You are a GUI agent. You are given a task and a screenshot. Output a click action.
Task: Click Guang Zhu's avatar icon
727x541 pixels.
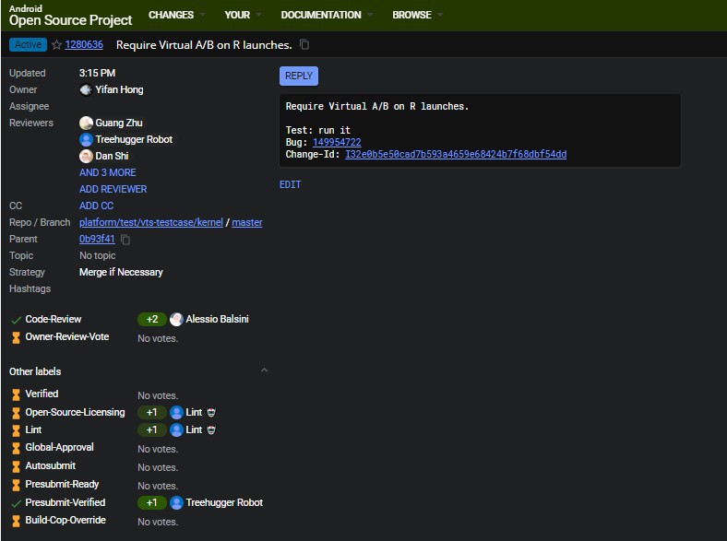(86, 123)
